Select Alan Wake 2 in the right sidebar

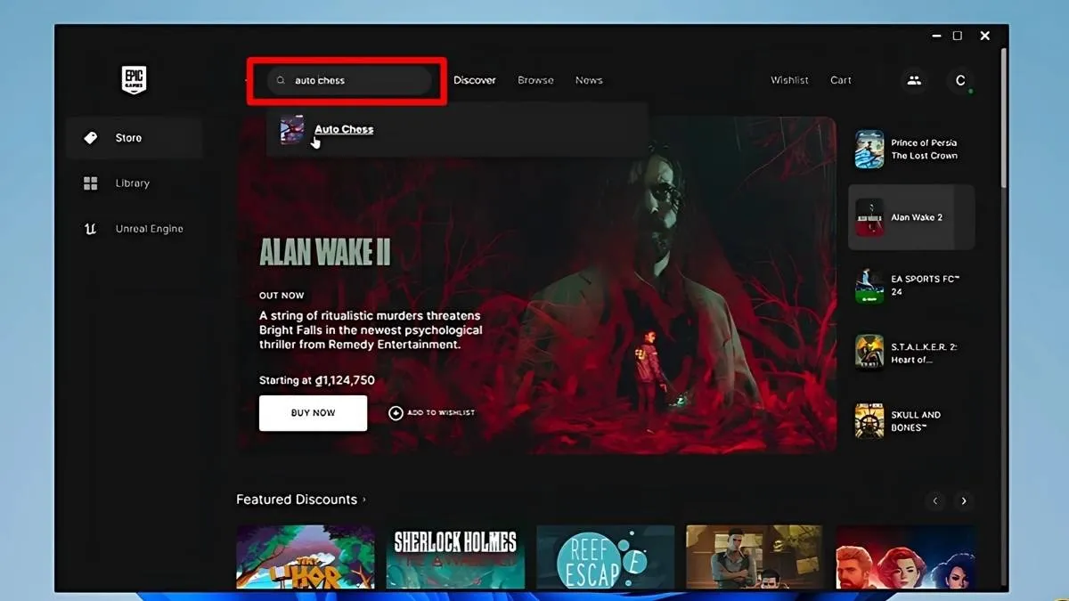pos(910,216)
